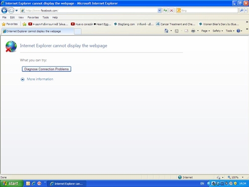Click first quick launch icon beside start
Viewport: 249px width, 187px height.
pyautogui.click(x=28, y=184)
